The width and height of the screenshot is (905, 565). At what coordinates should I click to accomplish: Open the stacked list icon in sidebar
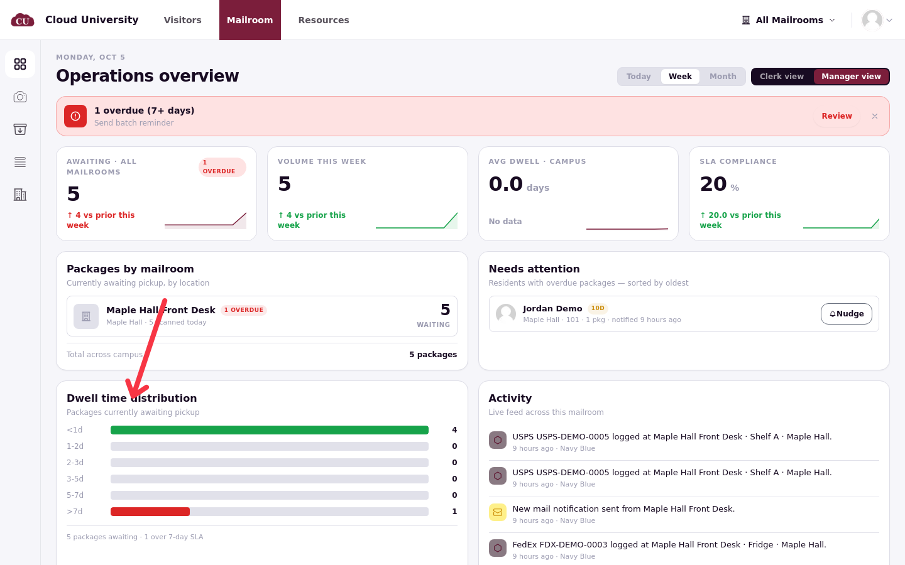click(20, 162)
